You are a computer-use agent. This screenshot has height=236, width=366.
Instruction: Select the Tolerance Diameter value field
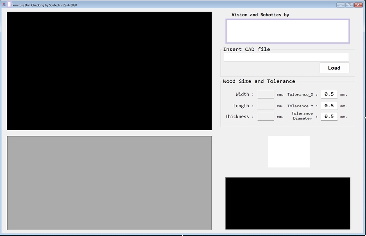[329, 116]
